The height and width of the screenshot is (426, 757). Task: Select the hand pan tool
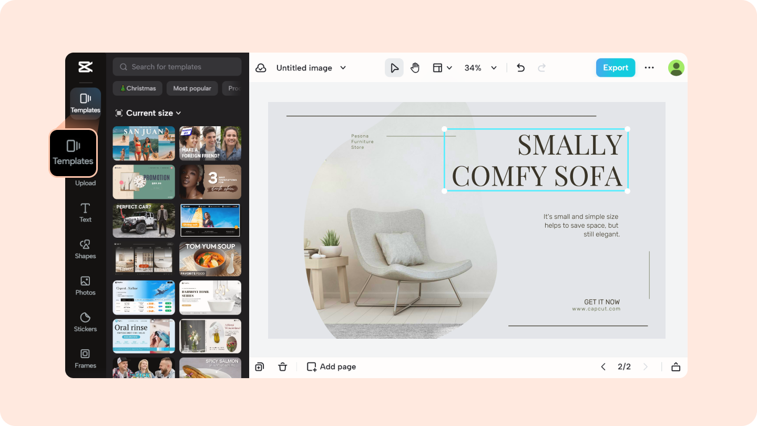(x=415, y=68)
